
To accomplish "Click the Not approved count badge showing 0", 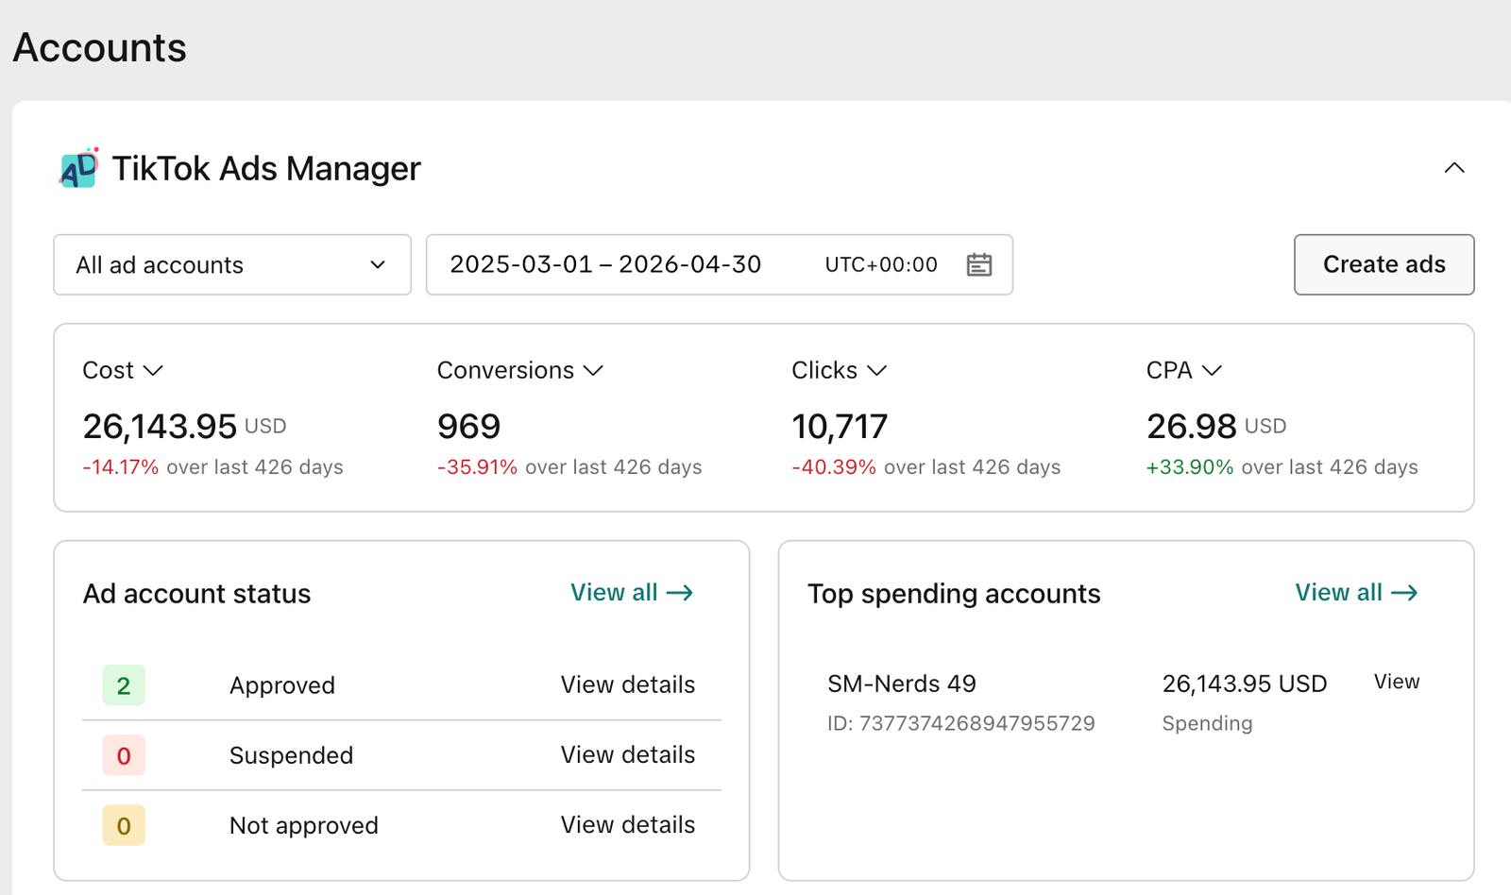I will pos(124,825).
